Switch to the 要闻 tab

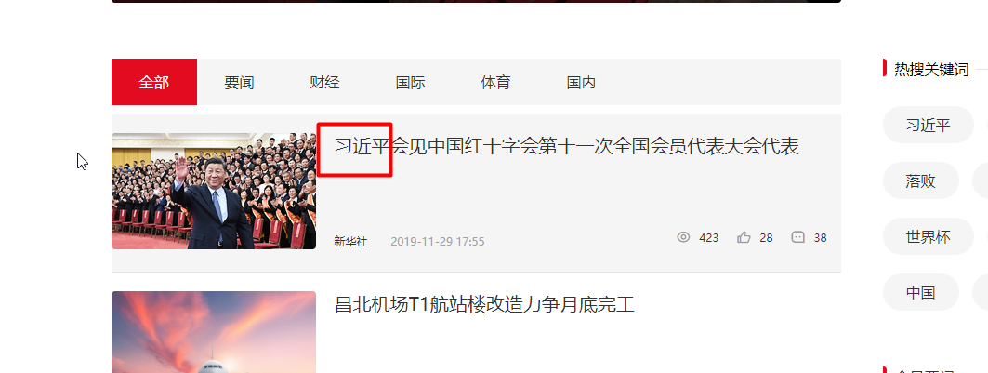point(240,82)
